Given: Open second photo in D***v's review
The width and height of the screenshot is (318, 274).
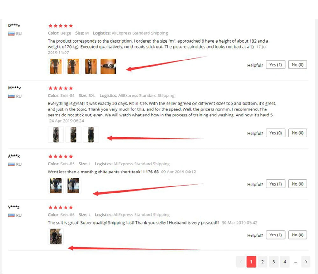Looking at the screenshot, I should (73, 67).
